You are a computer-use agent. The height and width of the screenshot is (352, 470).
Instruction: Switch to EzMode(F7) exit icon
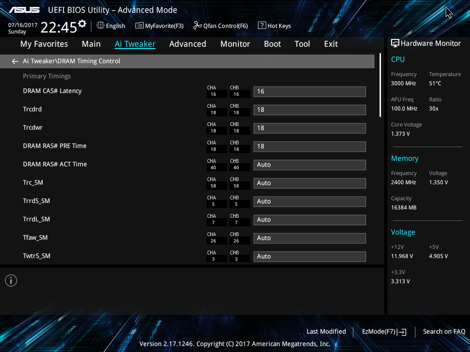(x=402, y=332)
